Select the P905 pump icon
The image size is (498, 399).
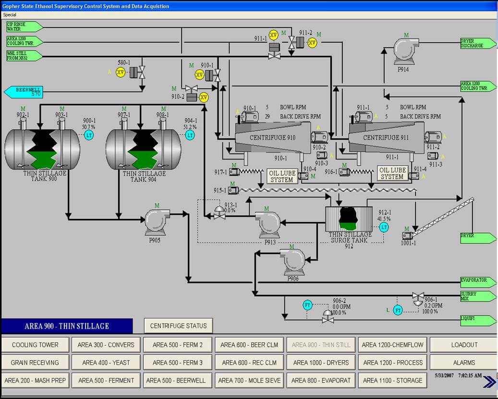click(x=157, y=222)
